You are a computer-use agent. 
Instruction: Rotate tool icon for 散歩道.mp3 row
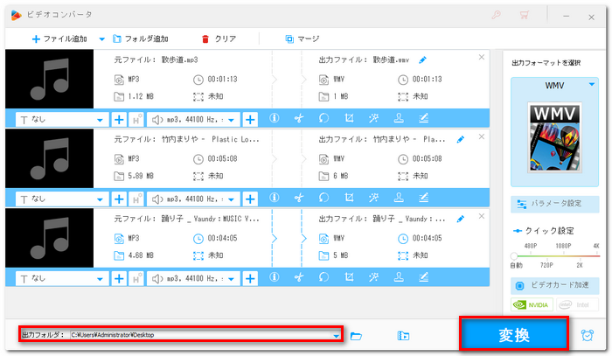pos(324,118)
